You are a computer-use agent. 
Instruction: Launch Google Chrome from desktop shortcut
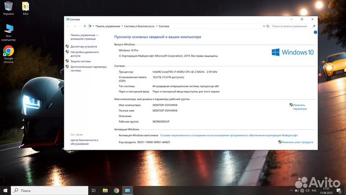[x=8, y=54]
